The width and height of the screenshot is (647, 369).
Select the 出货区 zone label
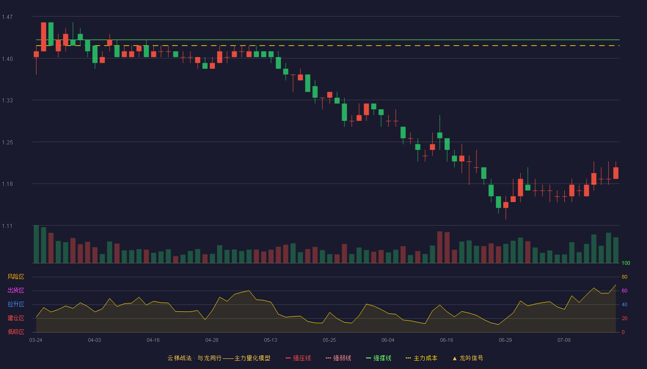16,291
